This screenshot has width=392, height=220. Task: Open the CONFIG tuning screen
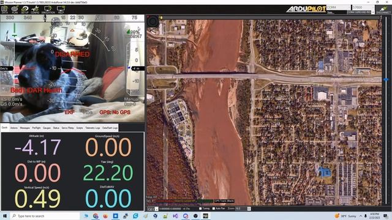pyautogui.click(x=35, y=10)
